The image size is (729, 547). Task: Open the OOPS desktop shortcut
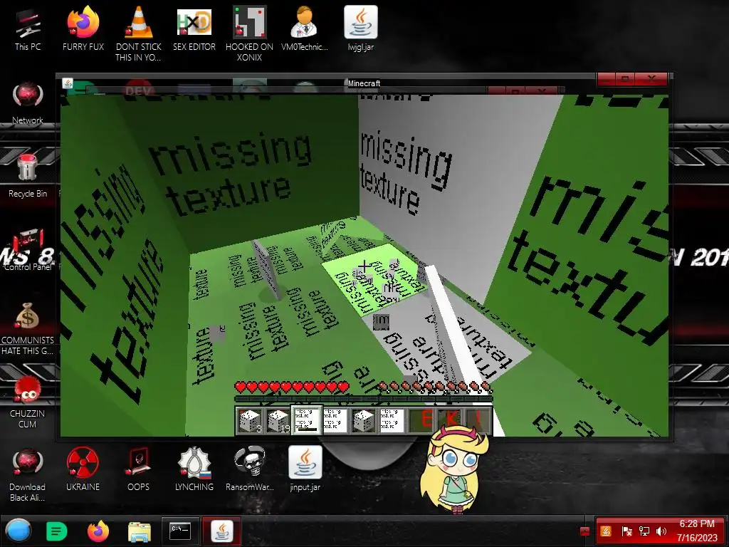[x=139, y=470]
